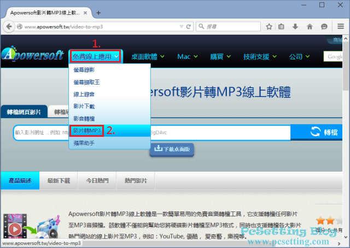Open the hamburger menu icon

[x=341, y=27]
